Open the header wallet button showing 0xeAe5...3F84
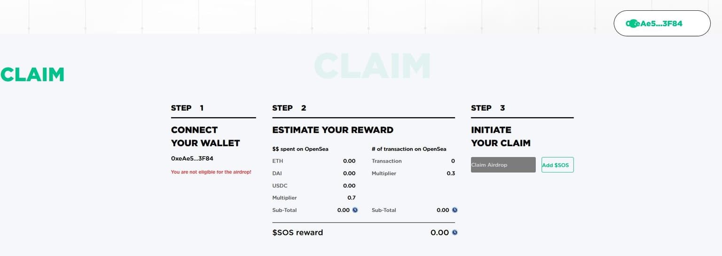 click(662, 23)
